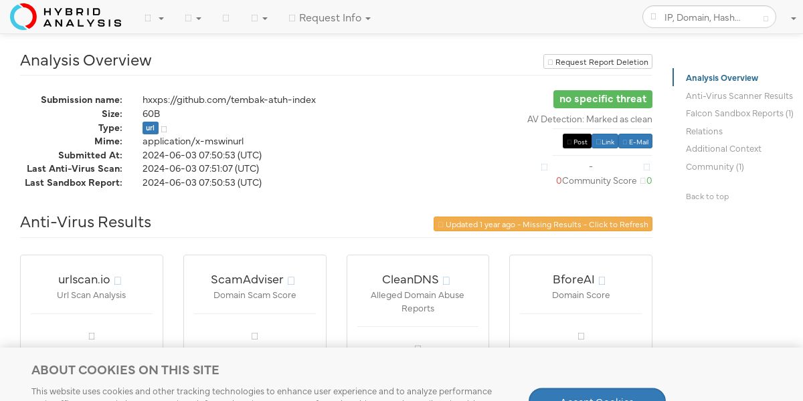Viewport: 803px width, 401px height.
Task: Share the report via the Post button
Action: point(577,142)
